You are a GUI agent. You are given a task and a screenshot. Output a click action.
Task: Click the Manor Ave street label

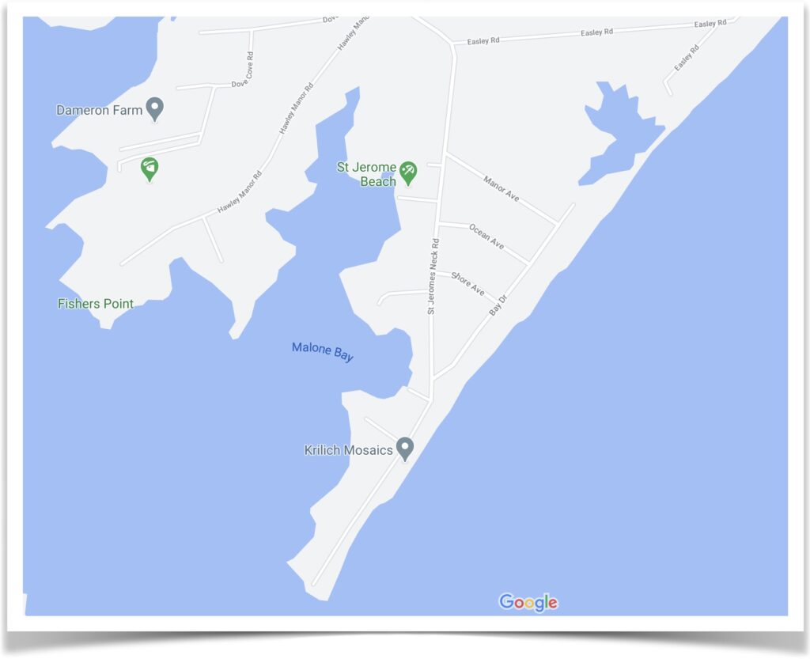pos(501,188)
